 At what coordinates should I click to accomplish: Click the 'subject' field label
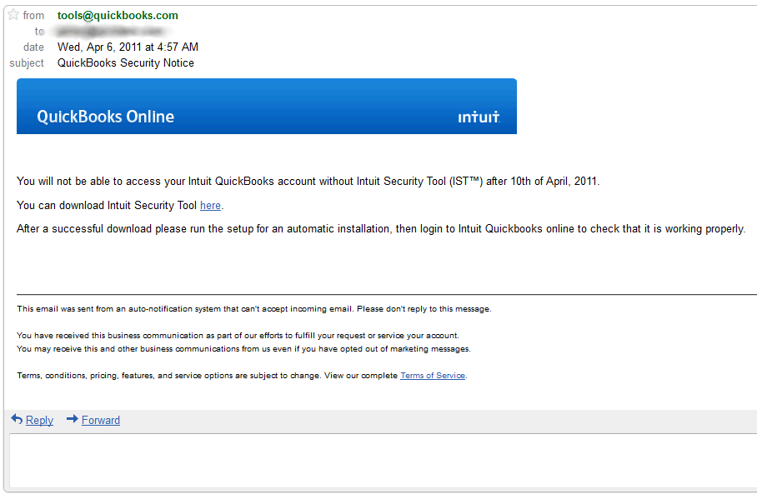[27, 63]
